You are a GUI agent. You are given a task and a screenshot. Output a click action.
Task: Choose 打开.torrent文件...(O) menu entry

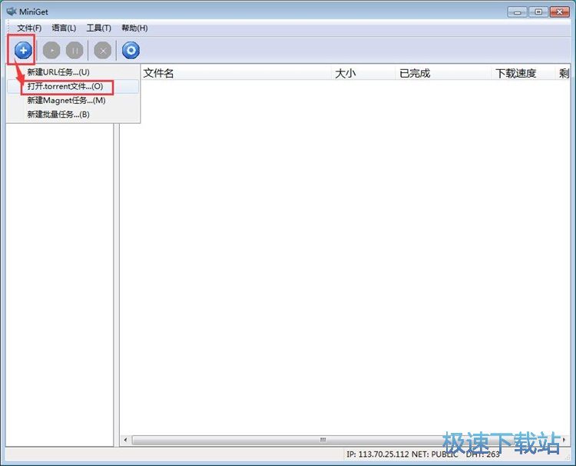tap(73, 86)
